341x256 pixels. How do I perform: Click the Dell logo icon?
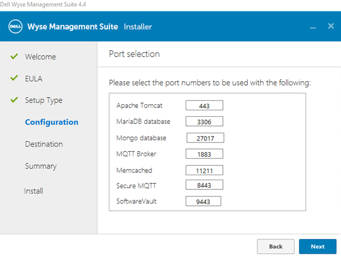point(15,26)
